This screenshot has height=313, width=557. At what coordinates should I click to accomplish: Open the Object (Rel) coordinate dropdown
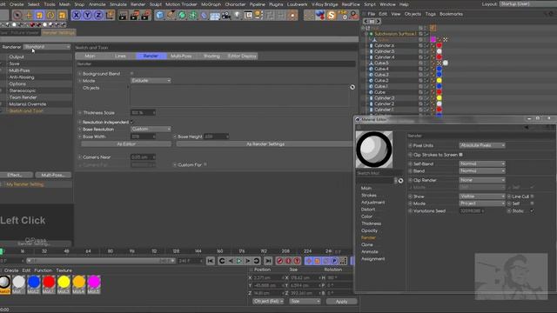point(269,302)
